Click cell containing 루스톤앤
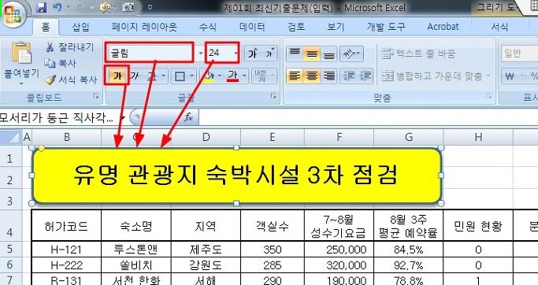The width and height of the screenshot is (538, 285). (135, 250)
